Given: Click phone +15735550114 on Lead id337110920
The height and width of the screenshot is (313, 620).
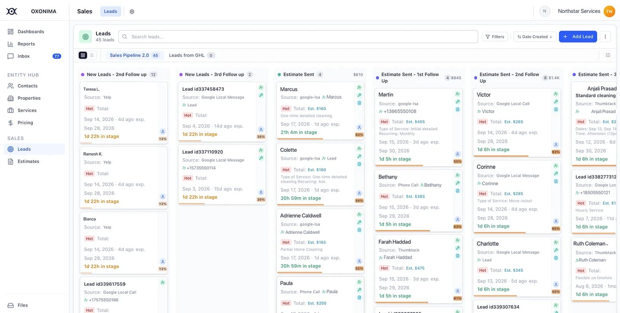Looking at the screenshot, I should click(201, 168).
